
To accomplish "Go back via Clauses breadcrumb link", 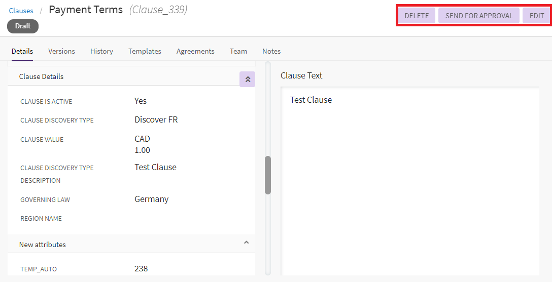I will [21, 11].
